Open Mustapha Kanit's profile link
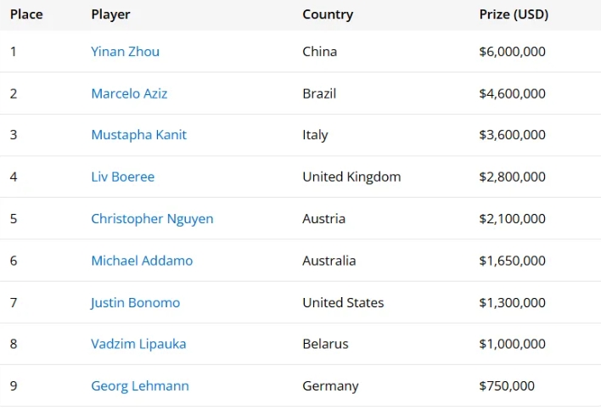601x410 pixels. click(x=138, y=135)
